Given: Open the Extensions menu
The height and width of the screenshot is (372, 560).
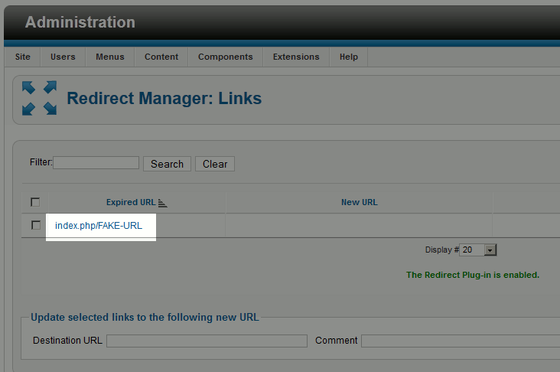Looking at the screenshot, I should [296, 57].
